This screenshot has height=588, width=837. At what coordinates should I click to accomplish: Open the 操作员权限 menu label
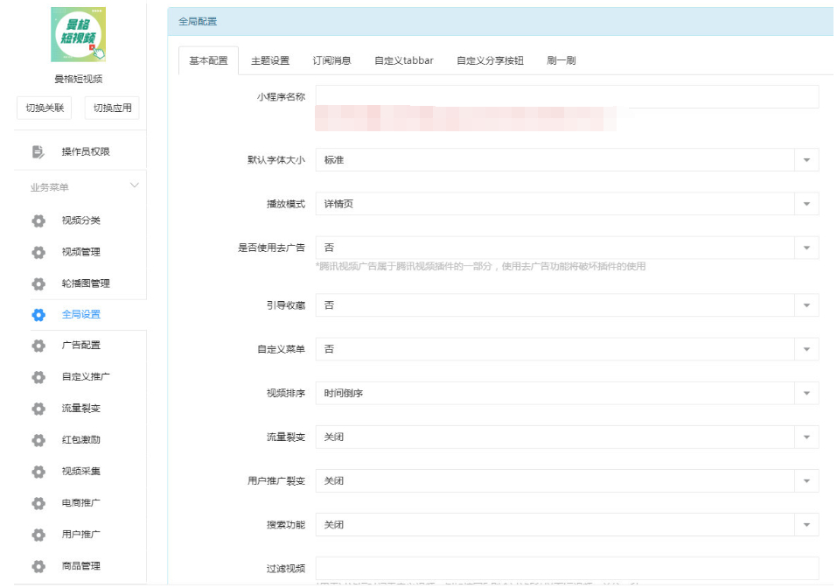(x=86, y=151)
